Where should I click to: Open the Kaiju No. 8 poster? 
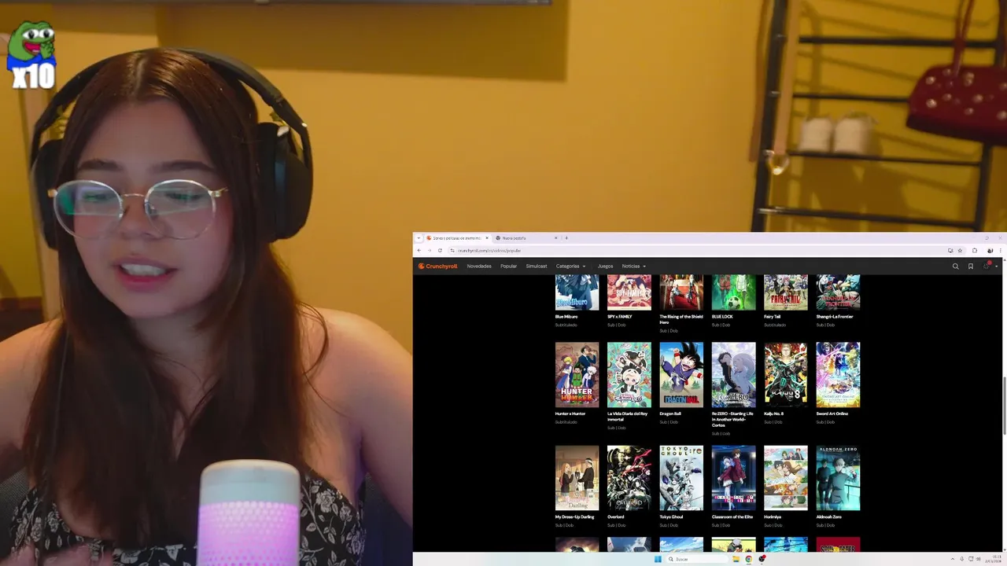786,374
